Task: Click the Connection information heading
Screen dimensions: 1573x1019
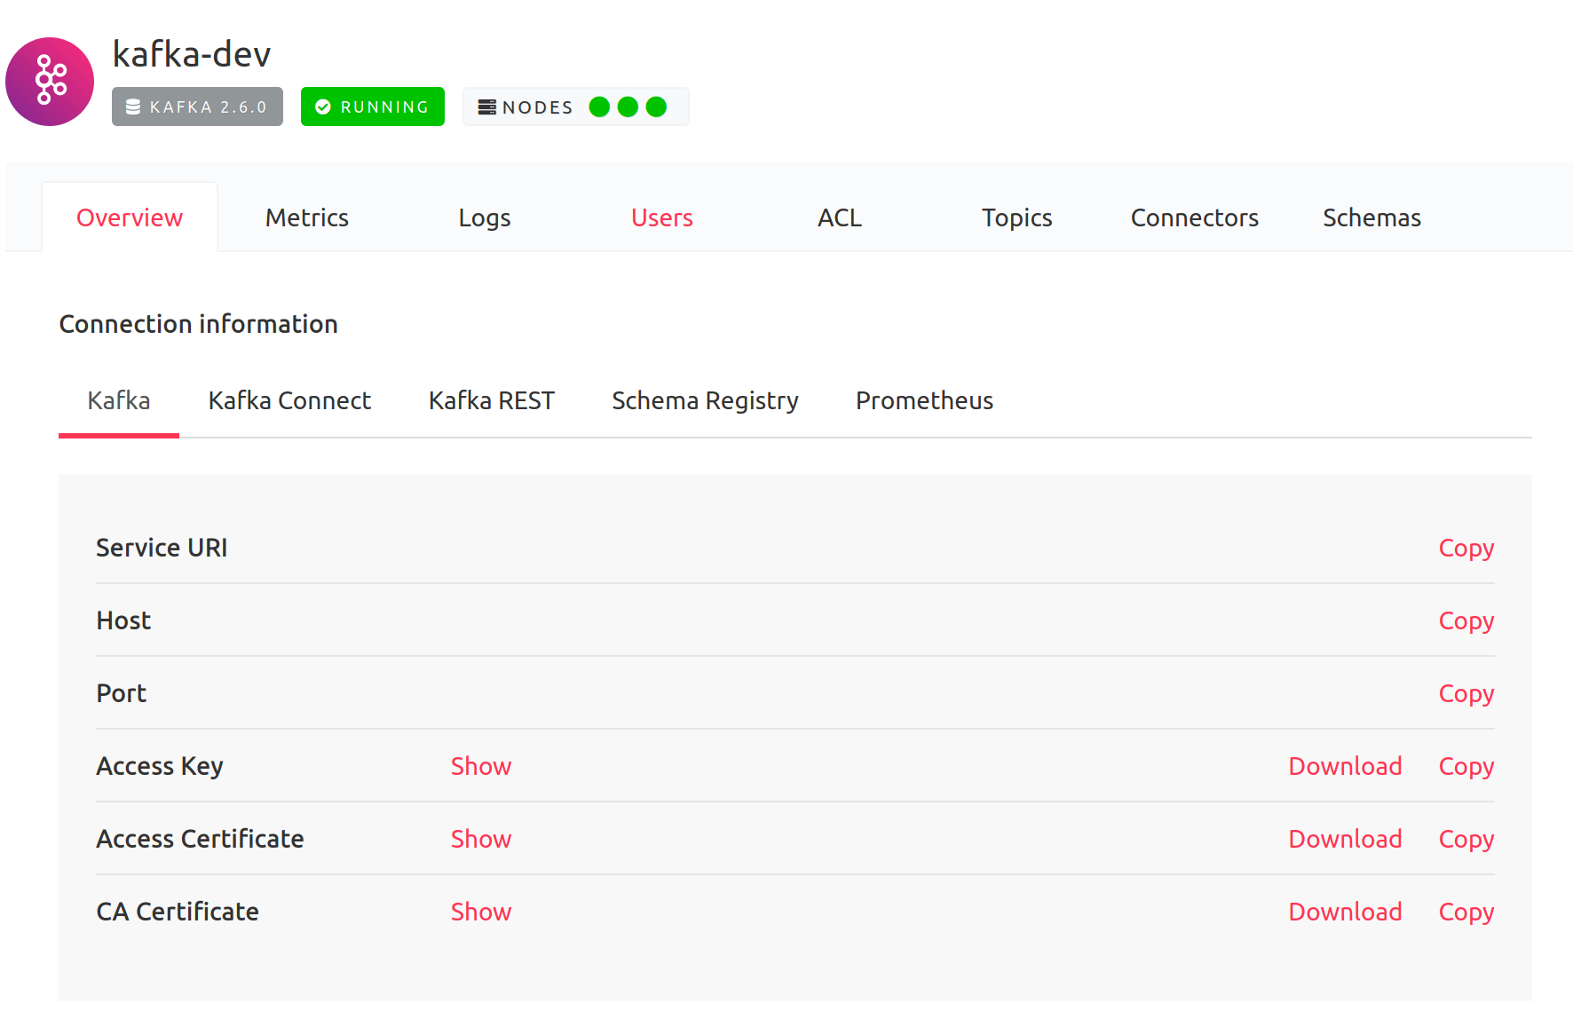Action: [199, 324]
